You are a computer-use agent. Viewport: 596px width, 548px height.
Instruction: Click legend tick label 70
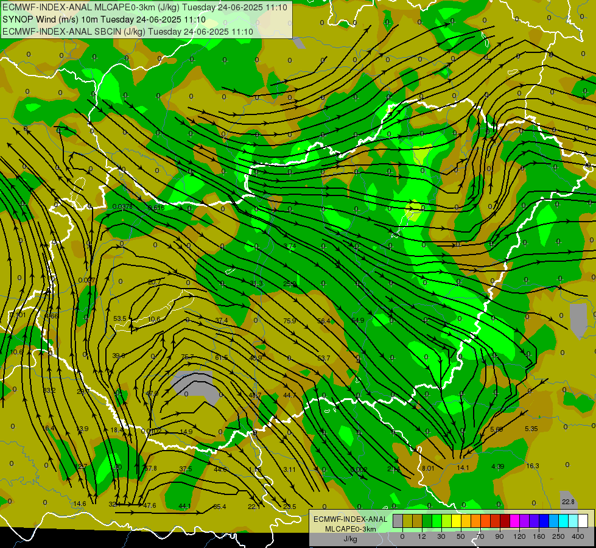click(x=480, y=536)
